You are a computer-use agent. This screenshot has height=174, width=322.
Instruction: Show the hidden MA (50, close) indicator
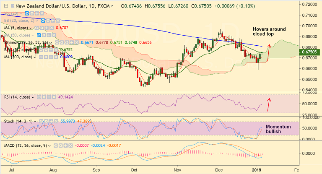click(39, 35)
